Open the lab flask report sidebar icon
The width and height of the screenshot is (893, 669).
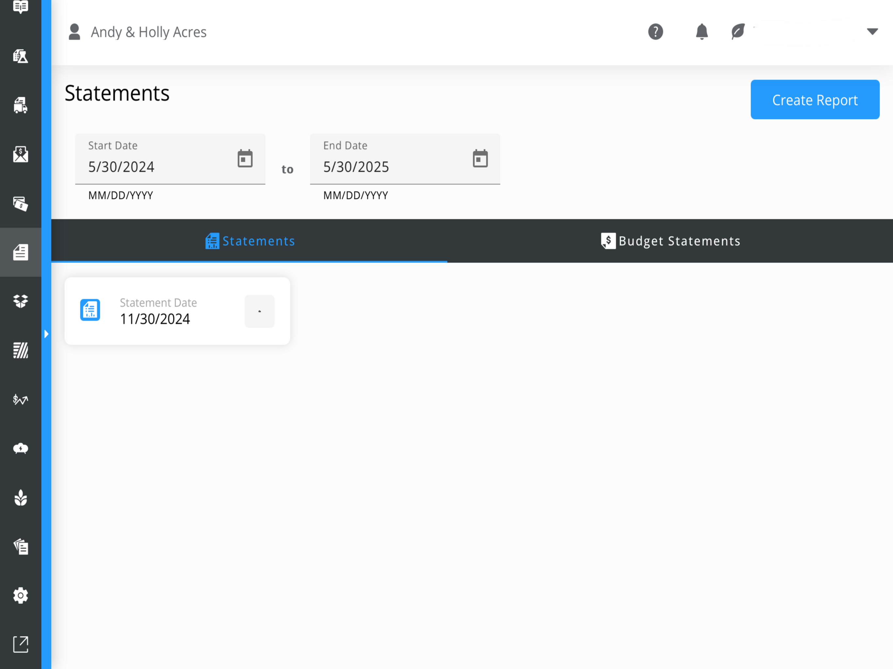[x=21, y=56]
